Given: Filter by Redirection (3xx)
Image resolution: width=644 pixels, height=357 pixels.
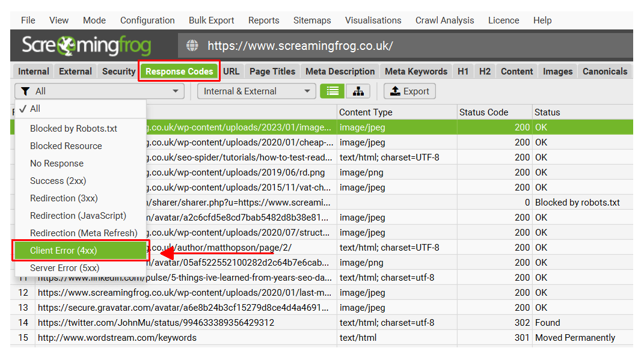Looking at the screenshot, I should pyautogui.click(x=81, y=198).
